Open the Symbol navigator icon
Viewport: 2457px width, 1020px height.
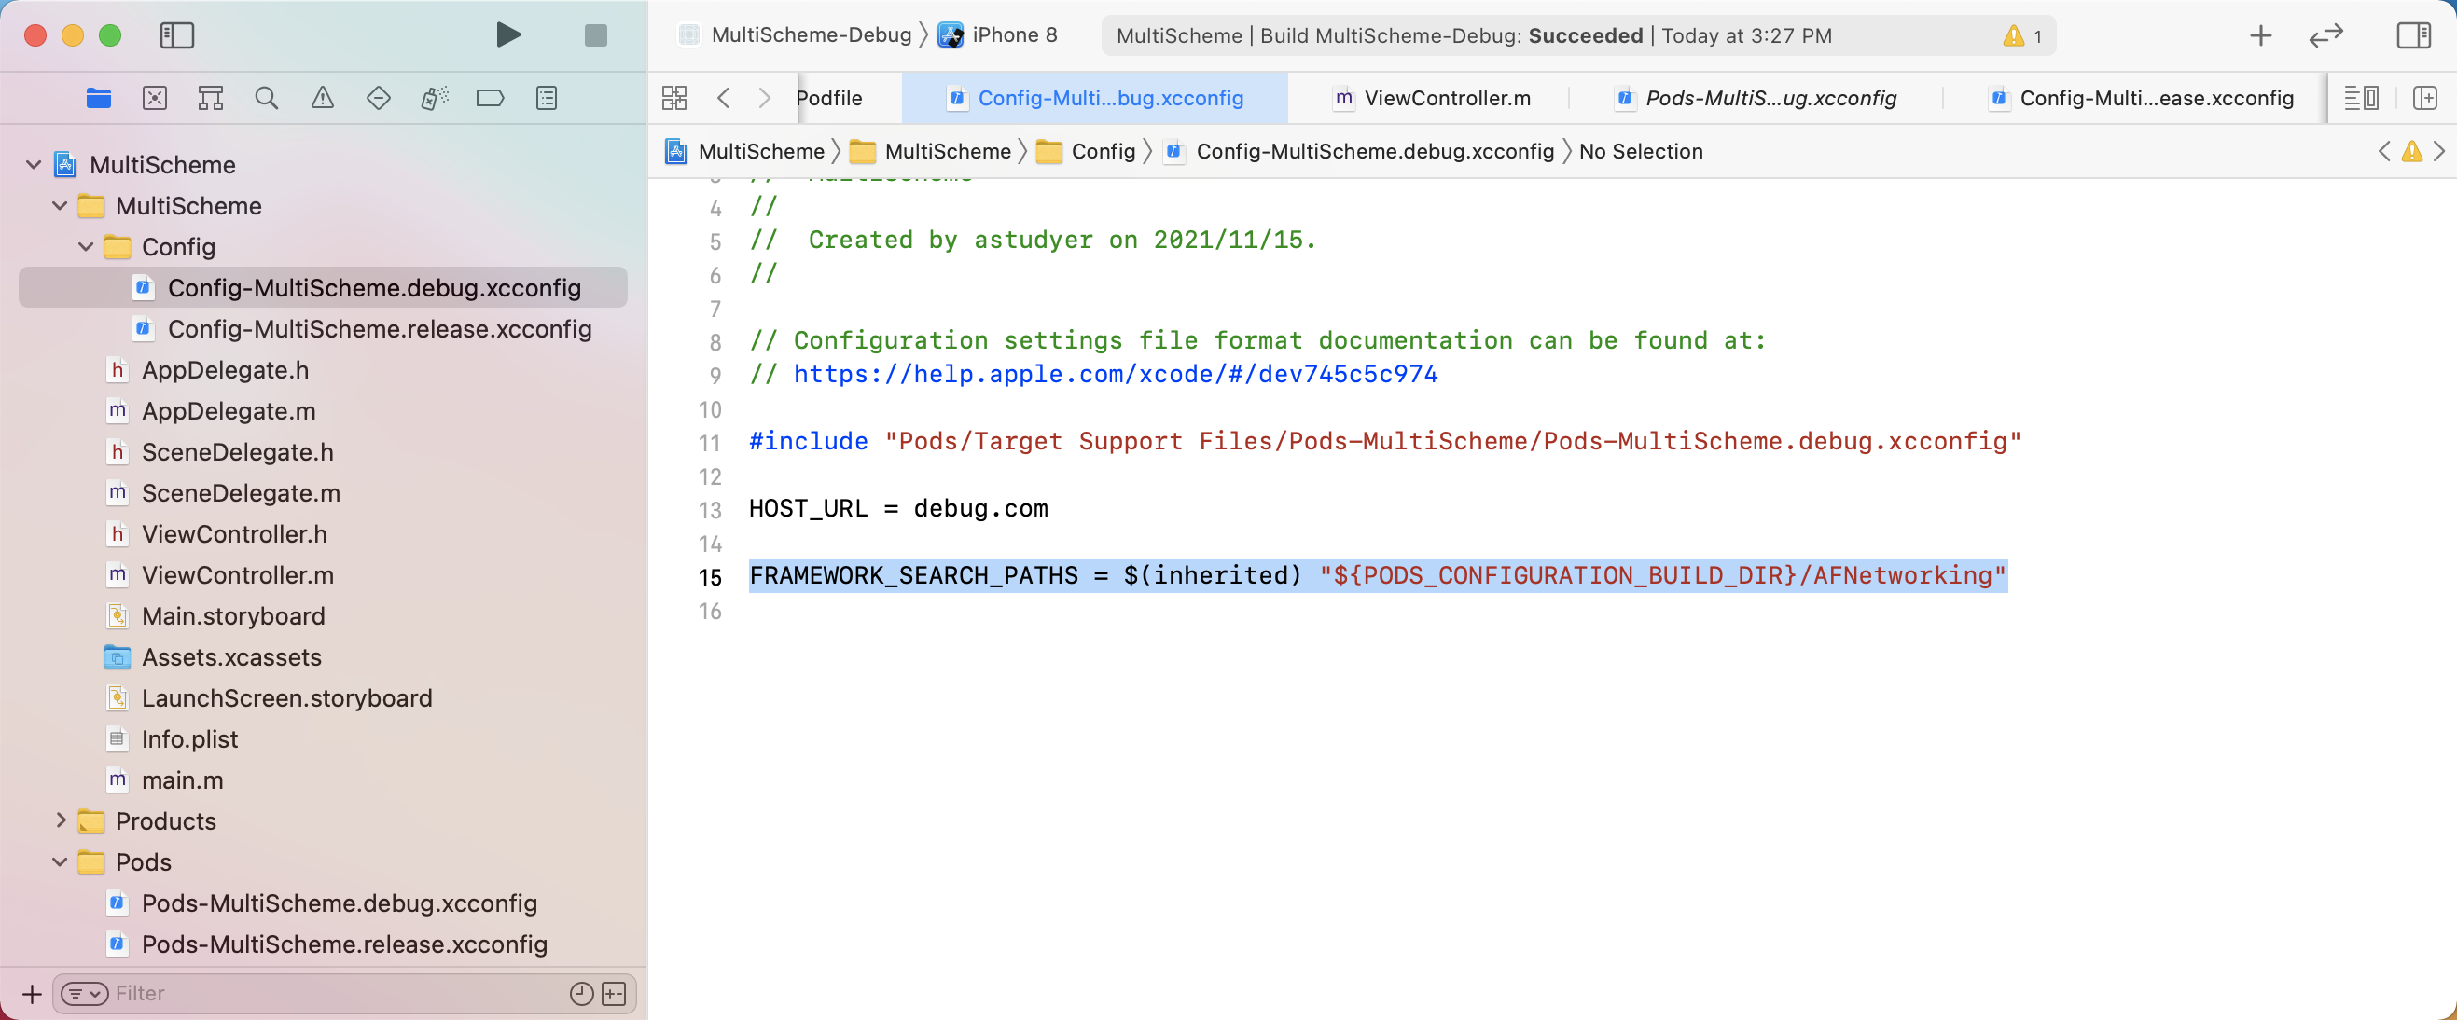[210, 97]
